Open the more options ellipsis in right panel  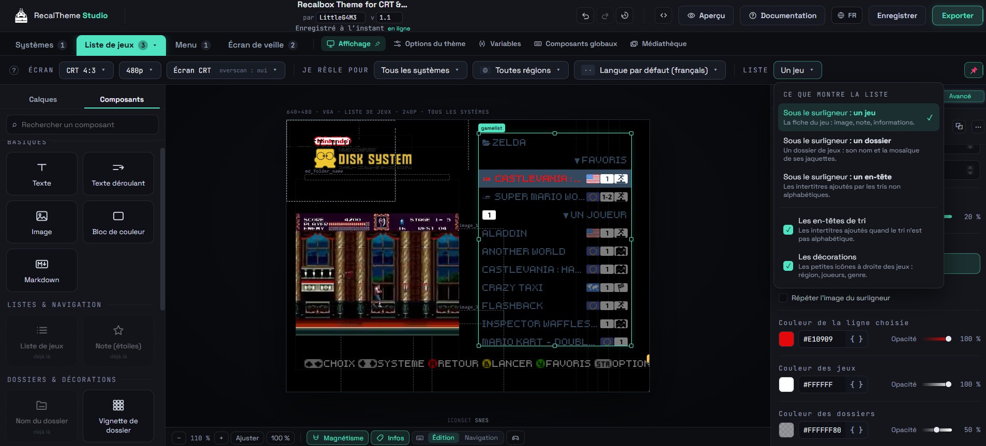[978, 126]
